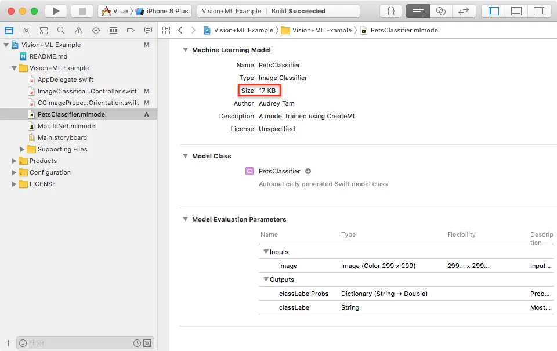Stop the running build

tap(82, 11)
